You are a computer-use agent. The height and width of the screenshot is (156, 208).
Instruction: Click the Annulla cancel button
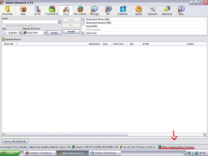[x=71, y=31]
